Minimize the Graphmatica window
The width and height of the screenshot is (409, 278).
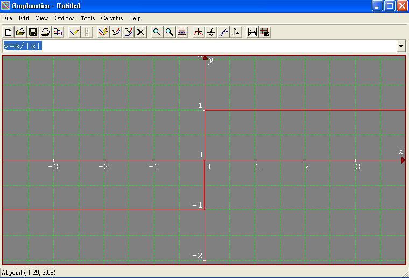click(x=377, y=6)
